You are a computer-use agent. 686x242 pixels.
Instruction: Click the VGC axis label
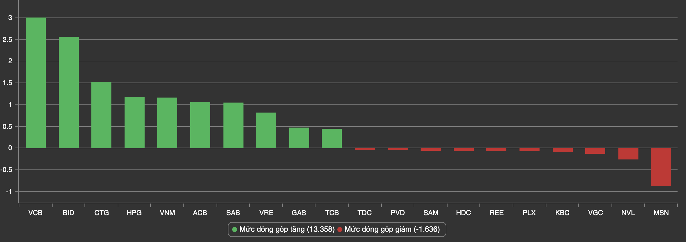pos(596,213)
